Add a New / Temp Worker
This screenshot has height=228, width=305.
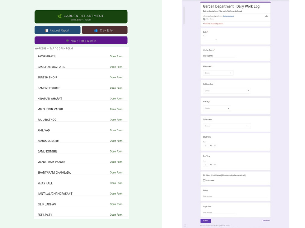[81, 40]
